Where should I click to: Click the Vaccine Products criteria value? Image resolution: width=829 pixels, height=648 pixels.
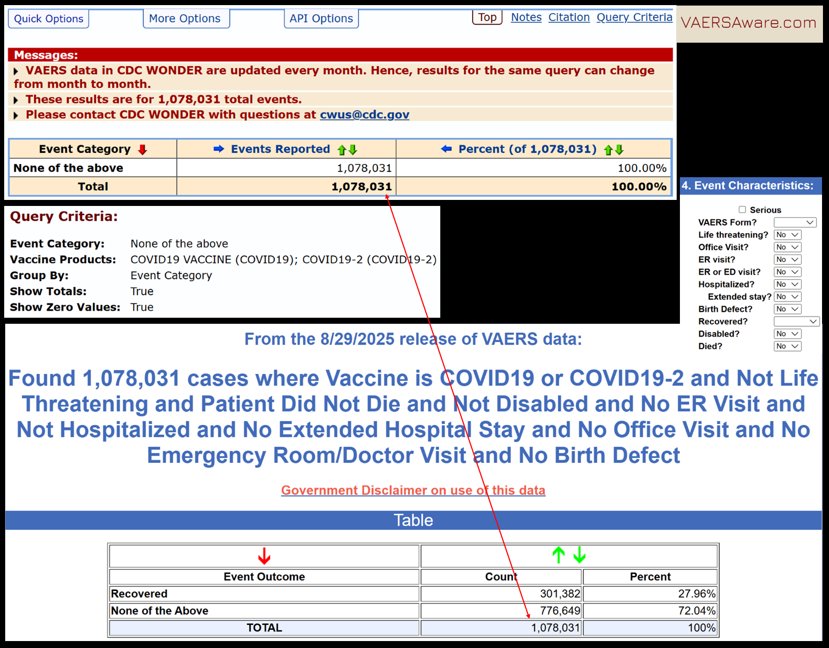(x=283, y=259)
